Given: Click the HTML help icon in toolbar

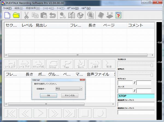Looking at the screenshot, I should tap(119, 15).
